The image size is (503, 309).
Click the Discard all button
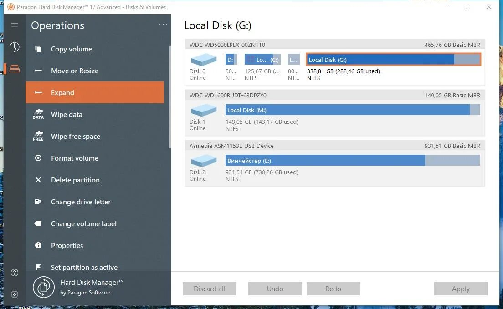click(210, 289)
